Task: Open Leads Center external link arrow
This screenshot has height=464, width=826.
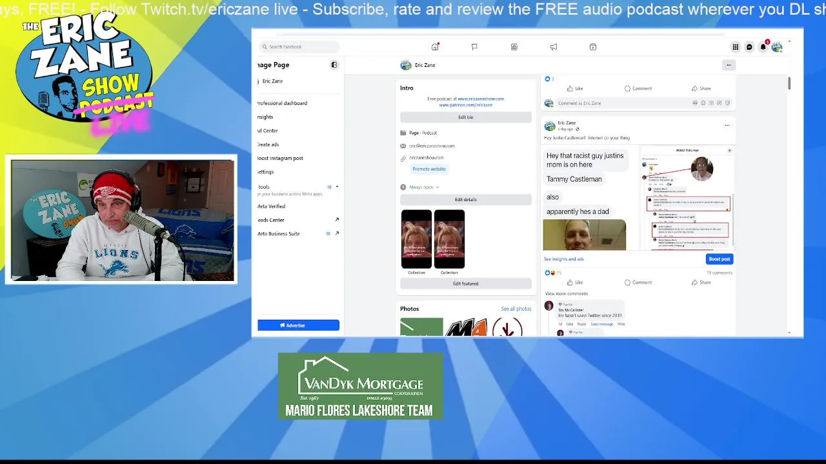Action: coord(337,220)
